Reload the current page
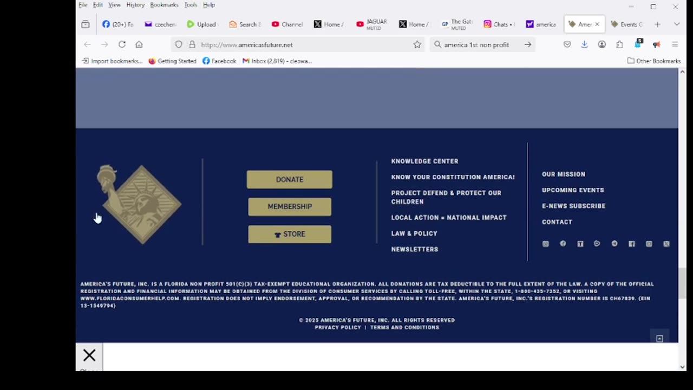693x390 pixels. click(x=122, y=44)
